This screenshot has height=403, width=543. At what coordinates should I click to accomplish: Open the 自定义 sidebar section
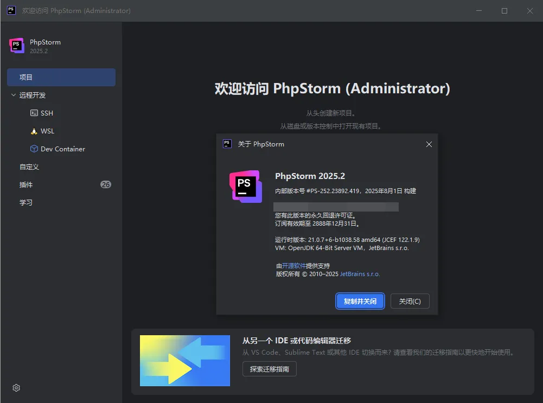click(x=29, y=167)
